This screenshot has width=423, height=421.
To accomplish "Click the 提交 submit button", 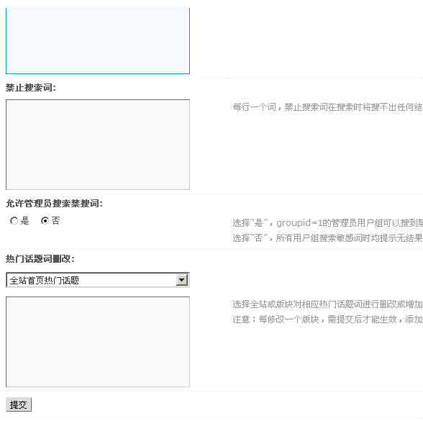I will [x=19, y=404].
